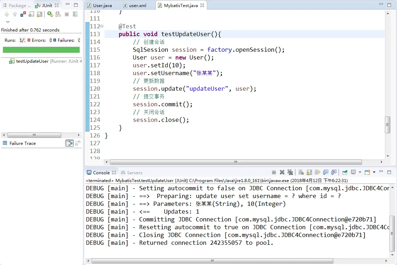The width and height of the screenshot is (397, 265).
Task: Switch to the Package Explorer tab
Action: click(17, 5)
